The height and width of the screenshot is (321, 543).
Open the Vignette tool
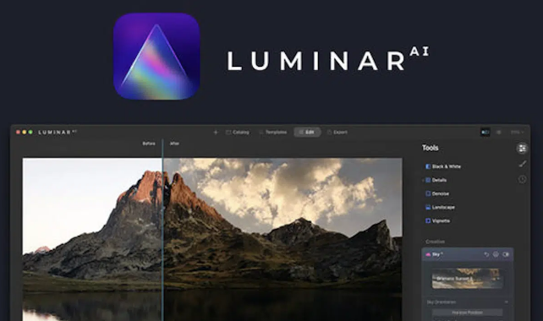tap(438, 220)
